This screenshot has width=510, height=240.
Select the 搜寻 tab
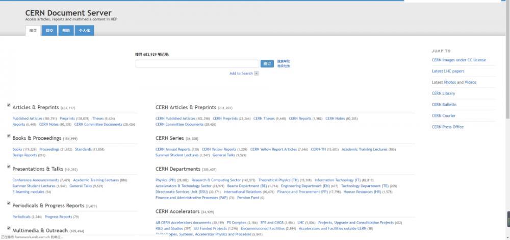(33, 31)
